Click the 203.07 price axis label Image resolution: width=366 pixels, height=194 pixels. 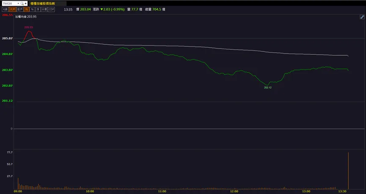7,70
